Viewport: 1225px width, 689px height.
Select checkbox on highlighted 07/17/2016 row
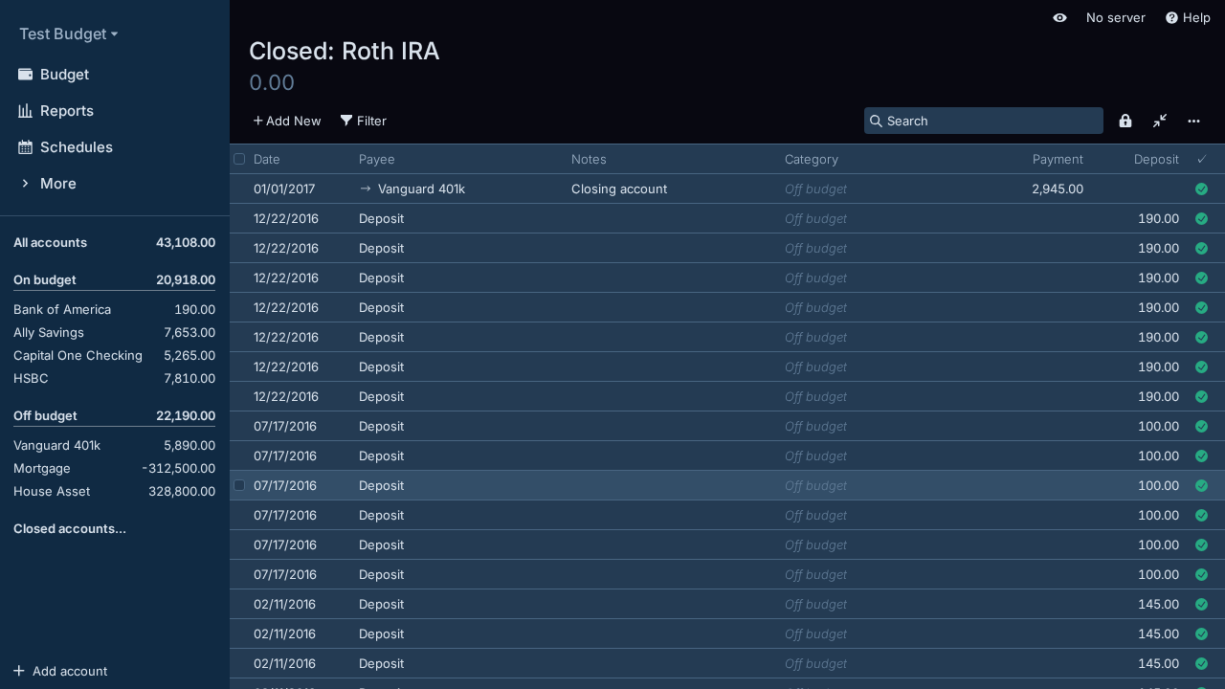coord(239,485)
